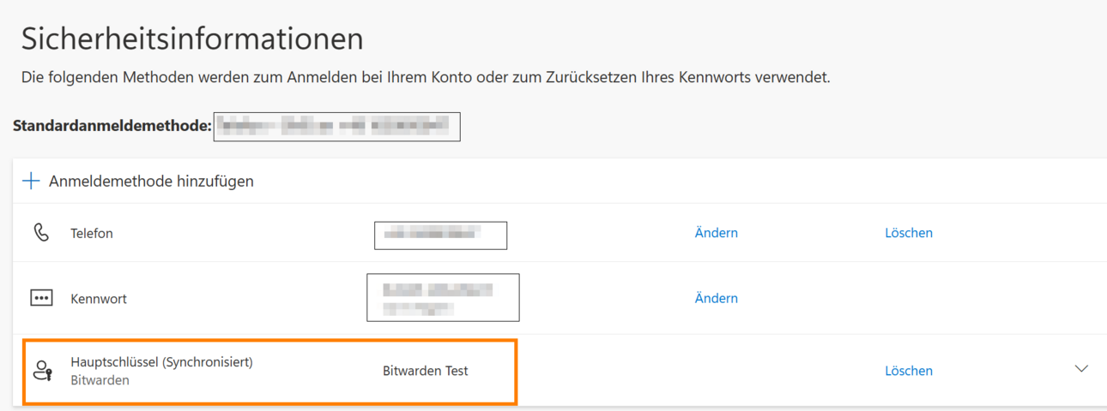This screenshot has width=1107, height=411.
Task: Click the Hauptschlüssel passkey person icon
Action: (42, 371)
